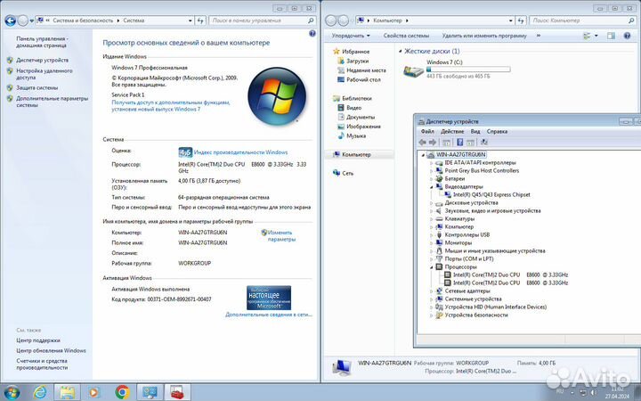The image size is (641, 401).
Task: Open Windows Media Player taskbar icon
Action: coord(93,392)
